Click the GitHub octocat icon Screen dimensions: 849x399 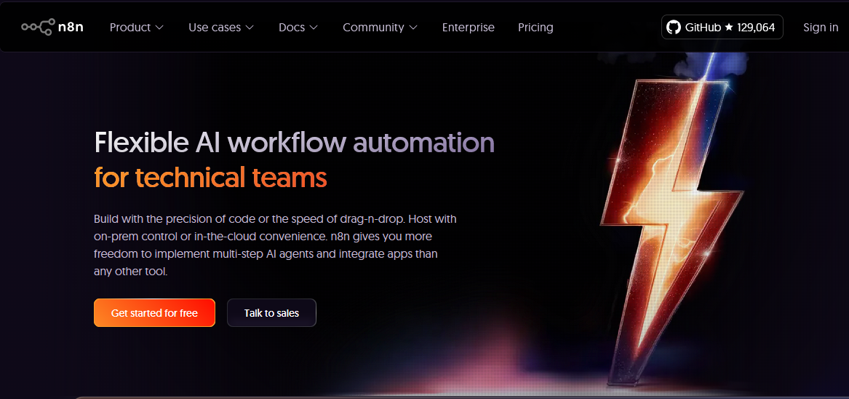(674, 27)
